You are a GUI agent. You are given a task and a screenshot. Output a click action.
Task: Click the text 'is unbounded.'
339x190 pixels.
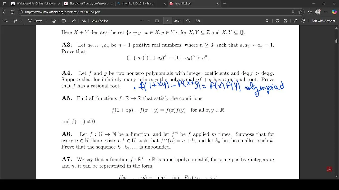point(155,147)
